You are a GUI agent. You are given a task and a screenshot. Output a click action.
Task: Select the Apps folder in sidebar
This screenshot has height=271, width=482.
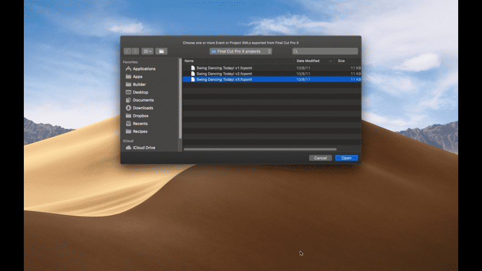pyautogui.click(x=137, y=77)
